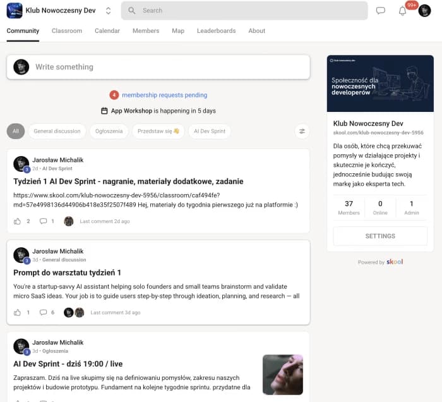Open post Prompt do warsztatu tydzień 1
Screen dimensions: 442x402
[67, 272]
